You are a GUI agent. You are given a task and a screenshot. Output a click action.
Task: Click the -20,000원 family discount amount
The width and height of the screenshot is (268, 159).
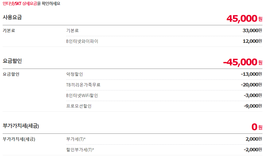pos(251,85)
